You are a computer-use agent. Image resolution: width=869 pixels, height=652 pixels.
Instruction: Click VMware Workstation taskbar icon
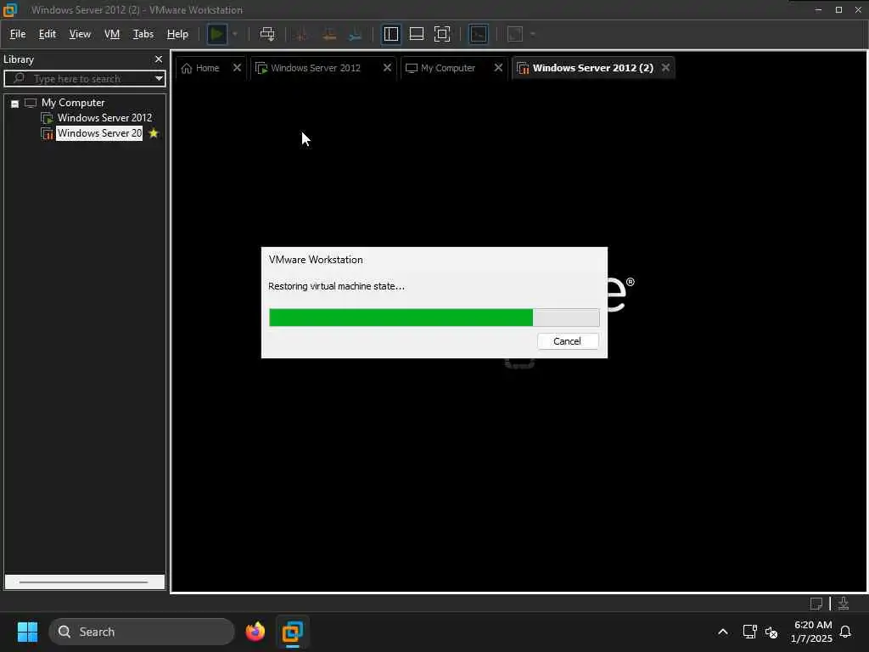(292, 632)
